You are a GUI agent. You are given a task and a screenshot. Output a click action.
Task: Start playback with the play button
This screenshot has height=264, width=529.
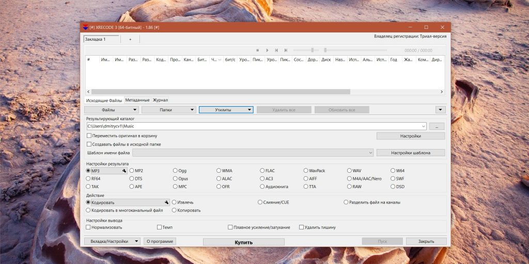click(x=267, y=50)
